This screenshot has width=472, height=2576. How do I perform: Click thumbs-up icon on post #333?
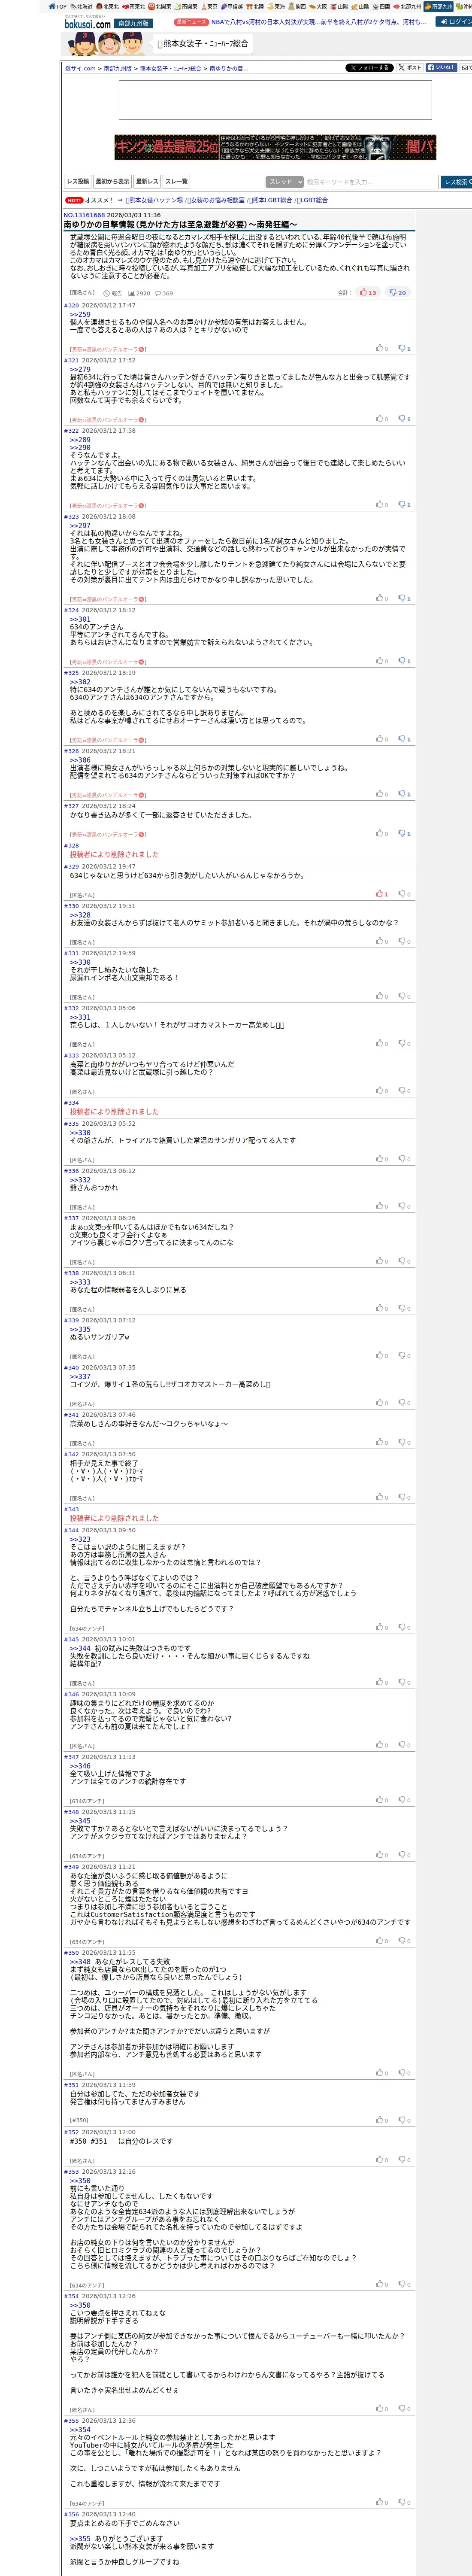380,1090
